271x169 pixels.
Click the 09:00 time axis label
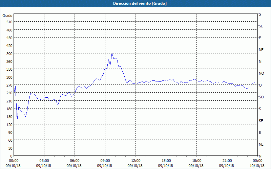point(105,161)
